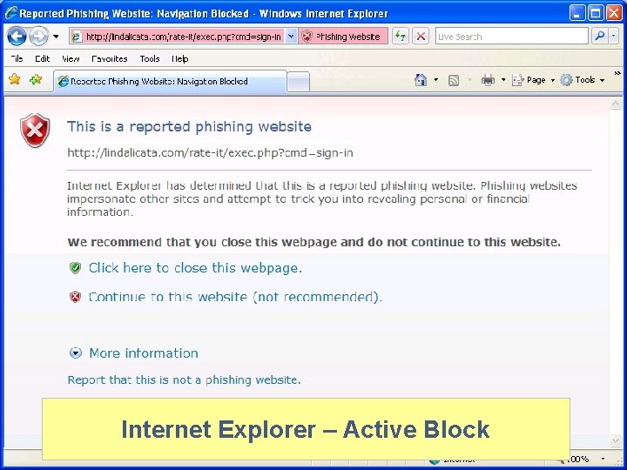The width and height of the screenshot is (627, 470).
Task: Click the green shield close-page icon
Action: pyautogui.click(x=75, y=267)
